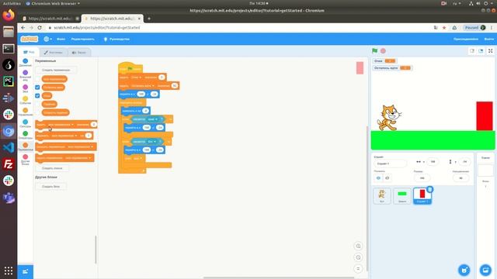Switch to the Костюмы tab
The width and height of the screenshot is (497, 279).
(54, 53)
